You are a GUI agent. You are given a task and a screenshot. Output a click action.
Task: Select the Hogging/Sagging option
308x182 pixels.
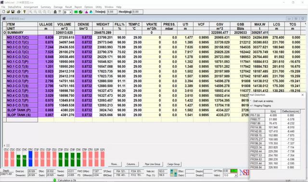(261, 105)
